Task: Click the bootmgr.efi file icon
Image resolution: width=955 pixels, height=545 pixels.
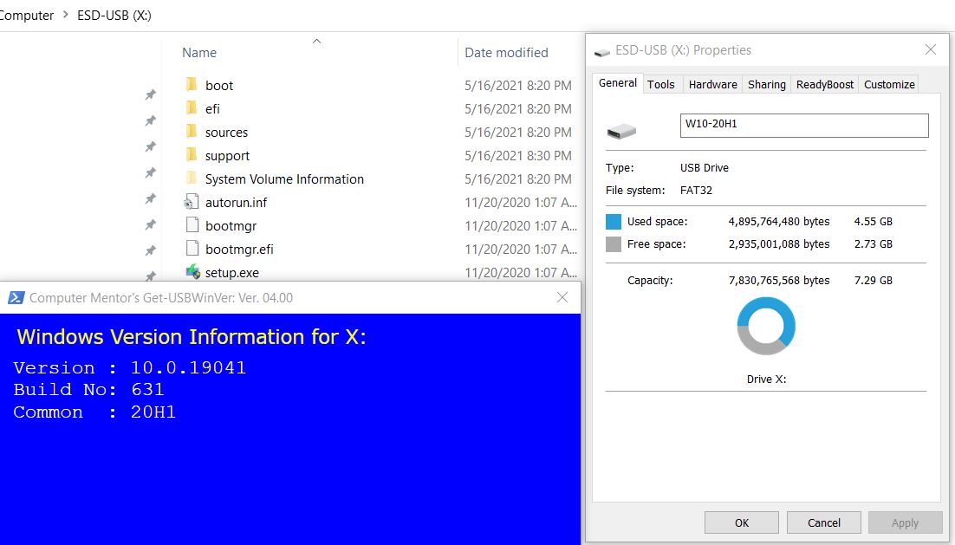Action: [x=192, y=249]
